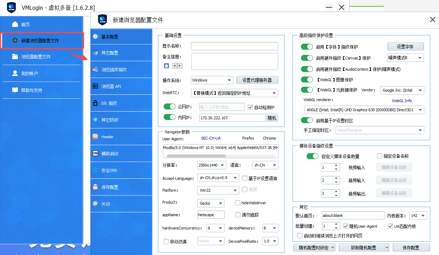This screenshot has height=255, width=439.
Task: Click the 显示名称 input field
Action: [234, 46]
